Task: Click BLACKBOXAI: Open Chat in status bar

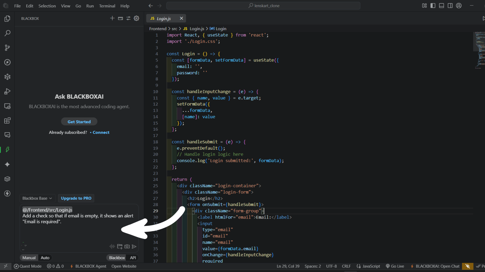Action: [435, 266]
